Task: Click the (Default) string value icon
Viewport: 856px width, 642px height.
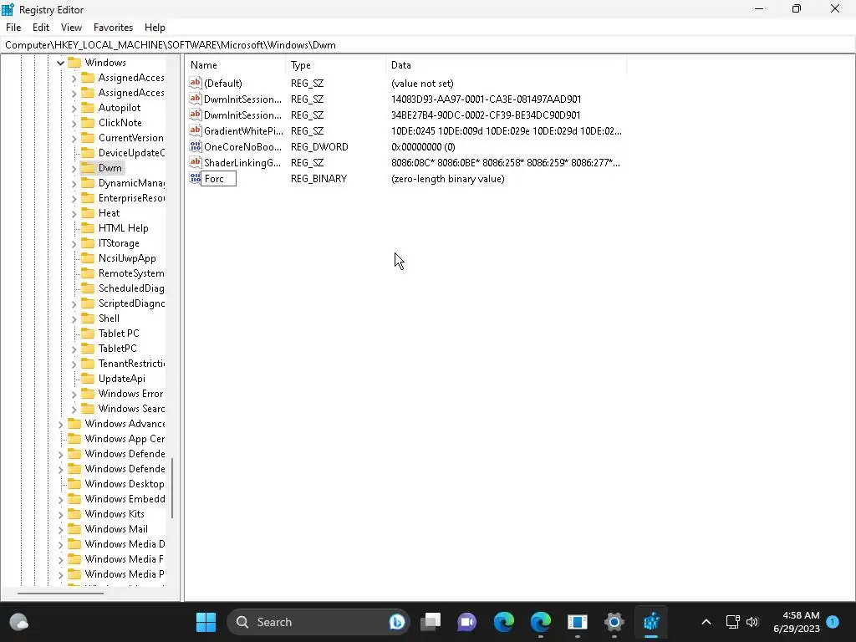Action: pyautogui.click(x=195, y=83)
